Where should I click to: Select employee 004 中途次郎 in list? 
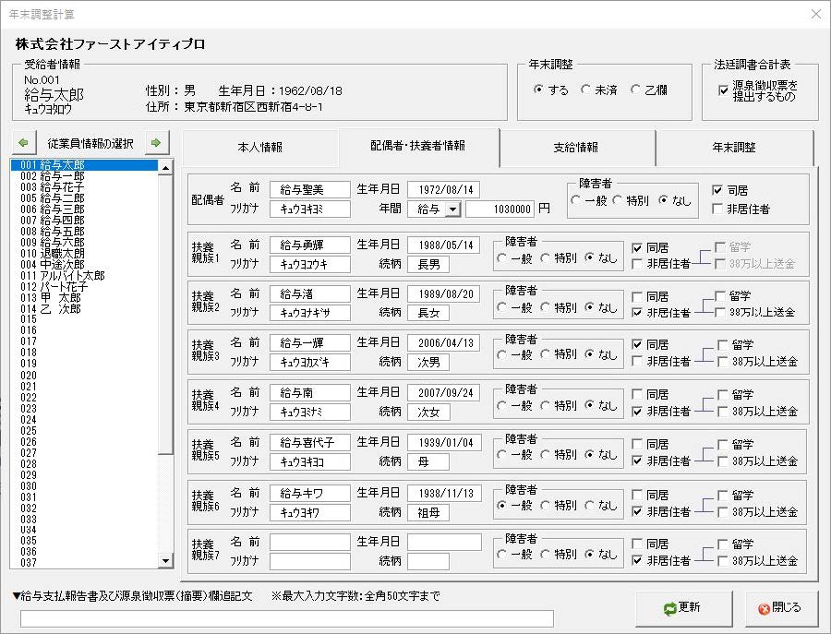84,264
